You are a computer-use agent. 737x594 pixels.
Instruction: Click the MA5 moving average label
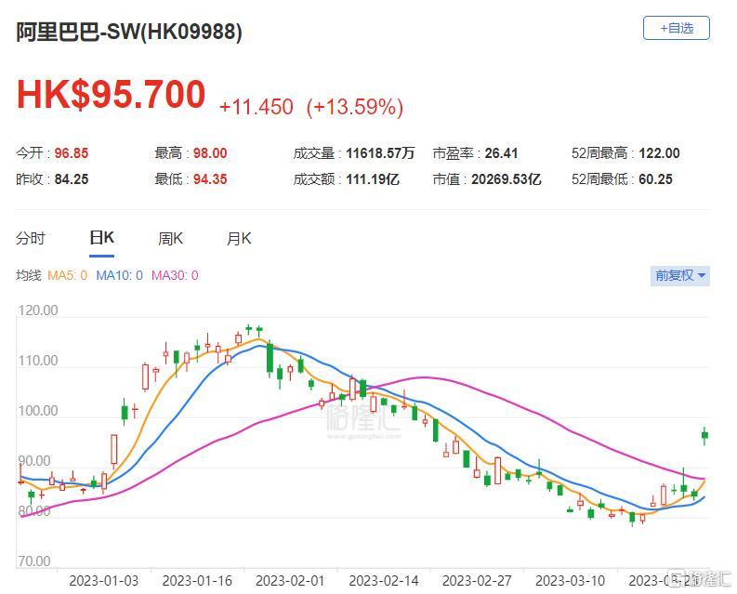(x=68, y=275)
